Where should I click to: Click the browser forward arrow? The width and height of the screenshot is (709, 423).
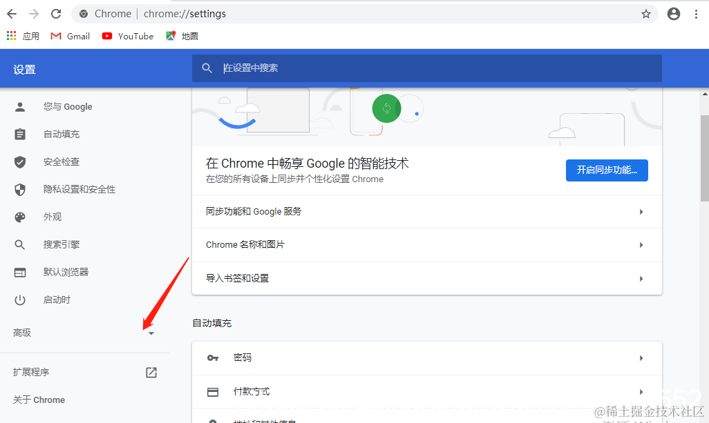pyautogui.click(x=34, y=14)
